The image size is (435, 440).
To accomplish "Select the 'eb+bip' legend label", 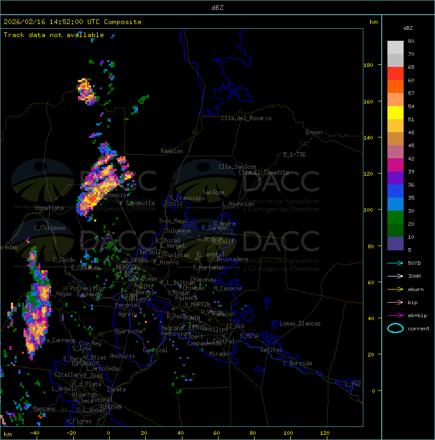I will click(x=417, y=316).
